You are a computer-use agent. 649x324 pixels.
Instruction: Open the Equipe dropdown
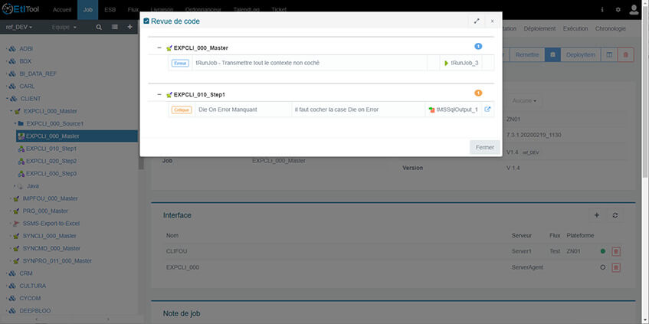click(64, 28)
